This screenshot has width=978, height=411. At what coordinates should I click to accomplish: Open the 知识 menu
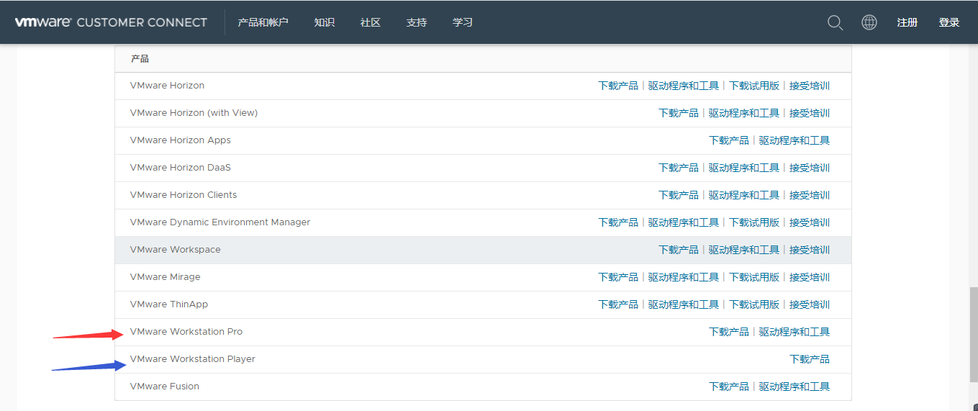pos(325,22)
